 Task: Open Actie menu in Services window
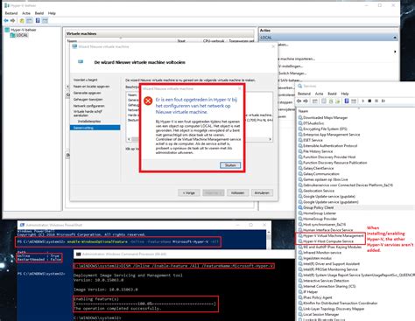click(320, 94)
